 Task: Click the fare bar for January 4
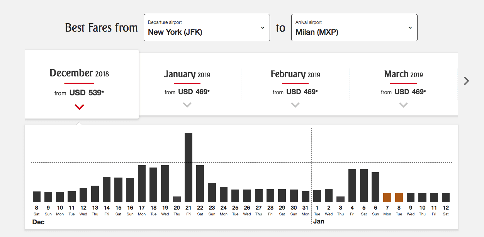point(352,186)
